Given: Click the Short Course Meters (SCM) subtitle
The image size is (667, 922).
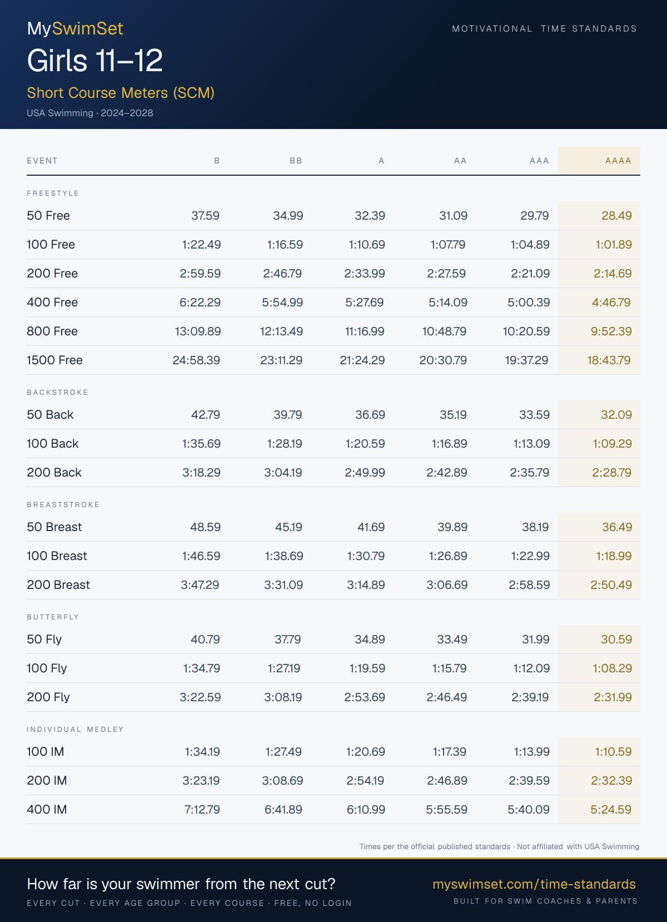Looking at the screenshot, I should (x=121, y=93).
